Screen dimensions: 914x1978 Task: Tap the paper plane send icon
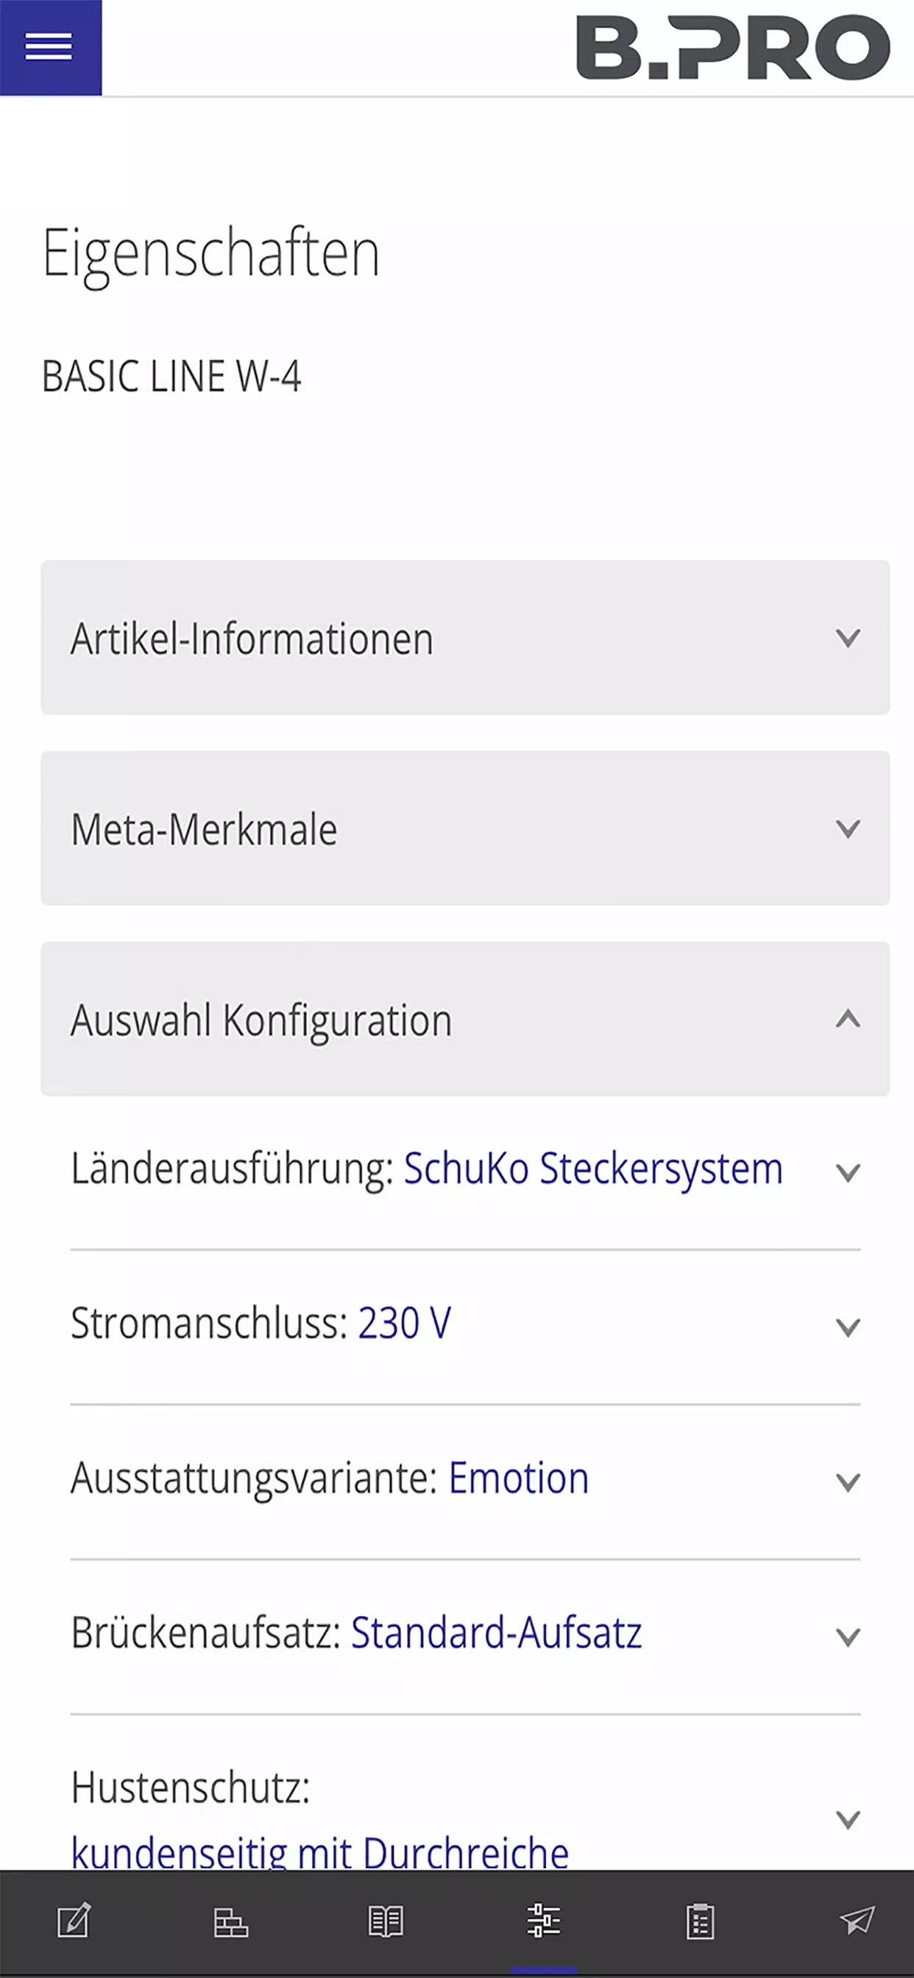(857, 1921)
